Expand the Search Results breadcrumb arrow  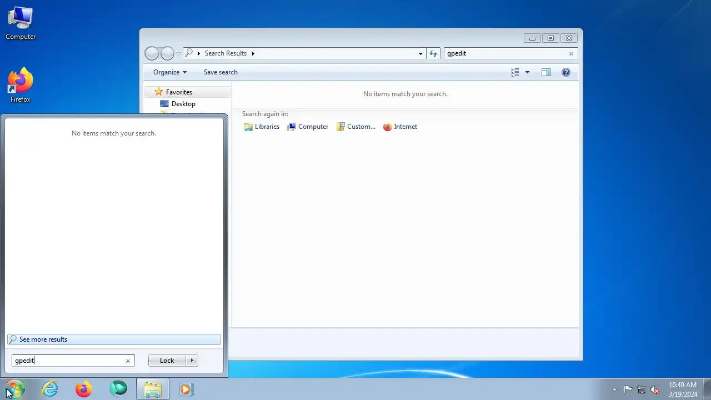(x=253, y=53)
